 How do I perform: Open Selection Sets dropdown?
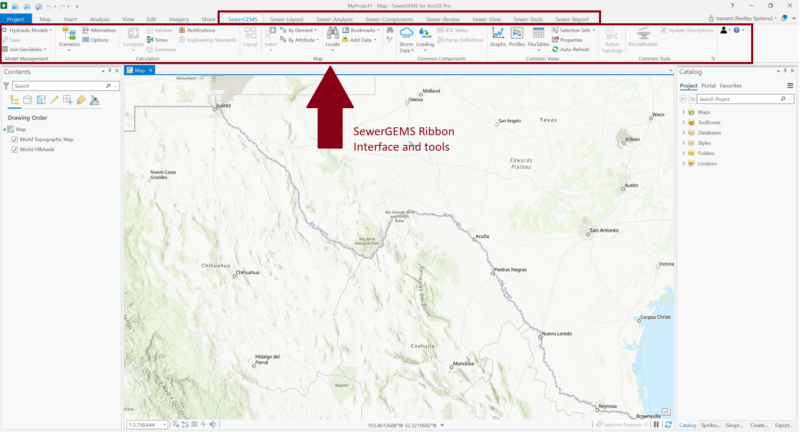574,30
